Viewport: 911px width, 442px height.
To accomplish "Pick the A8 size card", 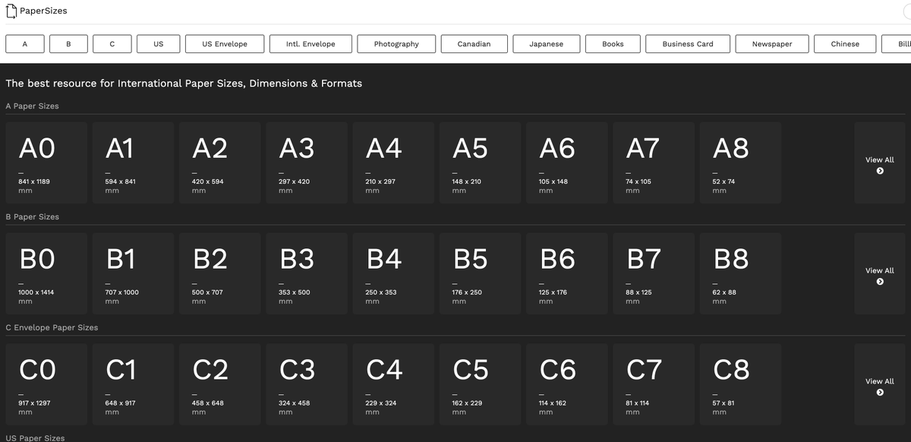I will point(740,163).
